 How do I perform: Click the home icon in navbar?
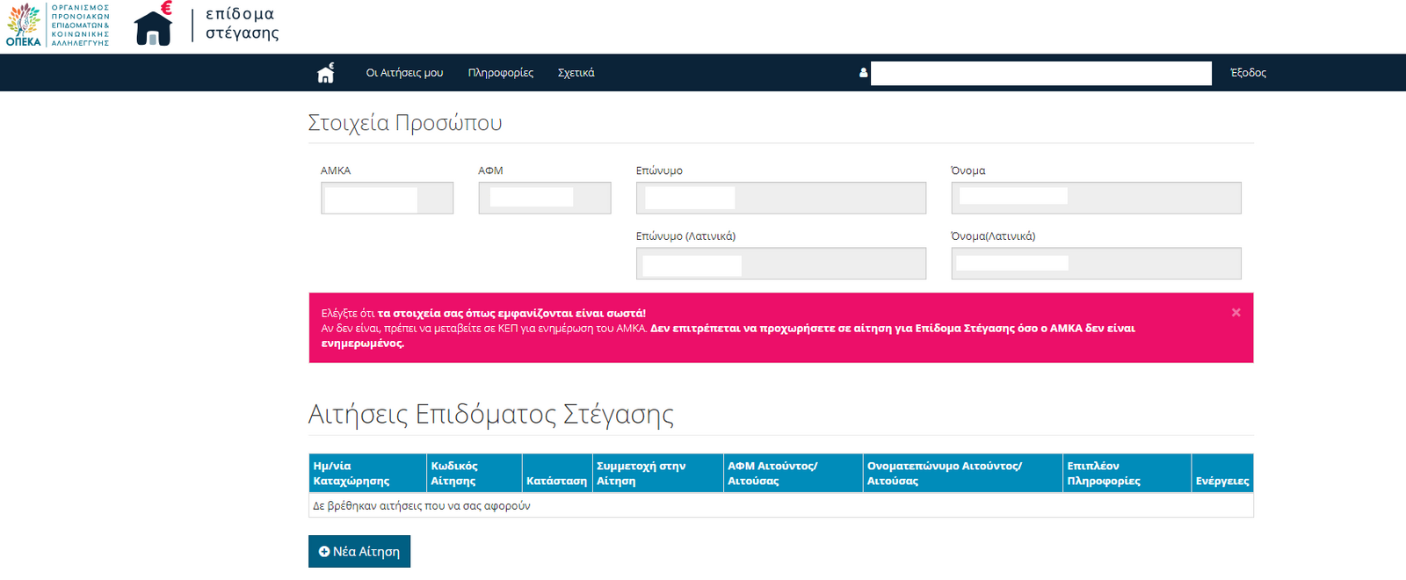325,73
